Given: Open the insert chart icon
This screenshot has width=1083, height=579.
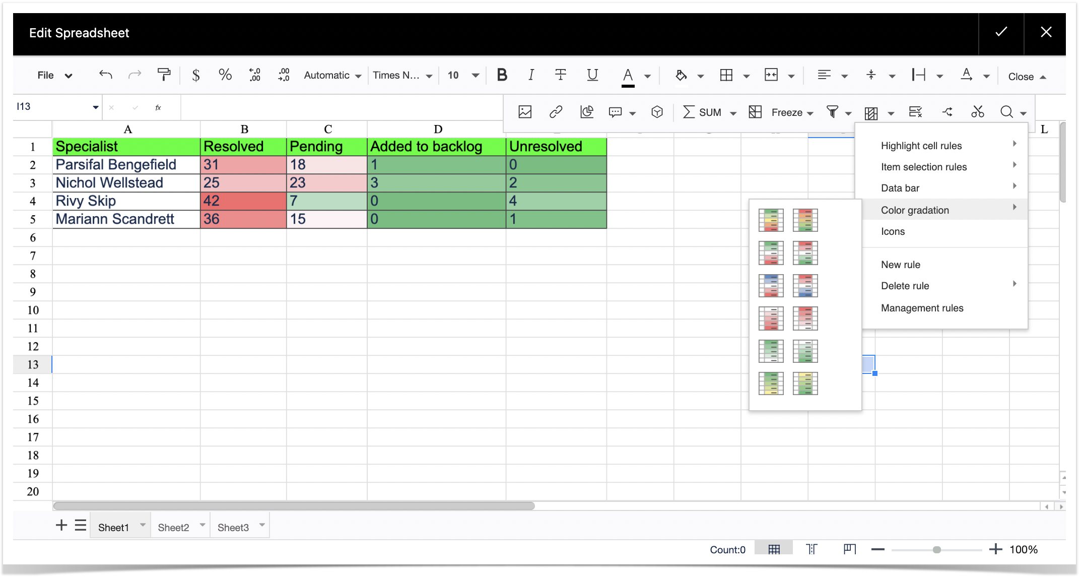Looking at the screenshot, I should coord(587,112).
